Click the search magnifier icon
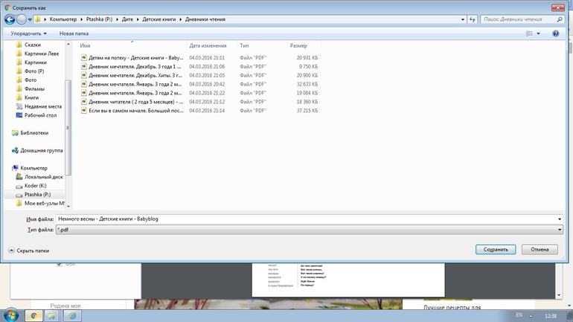 click(x=560, y=19)
